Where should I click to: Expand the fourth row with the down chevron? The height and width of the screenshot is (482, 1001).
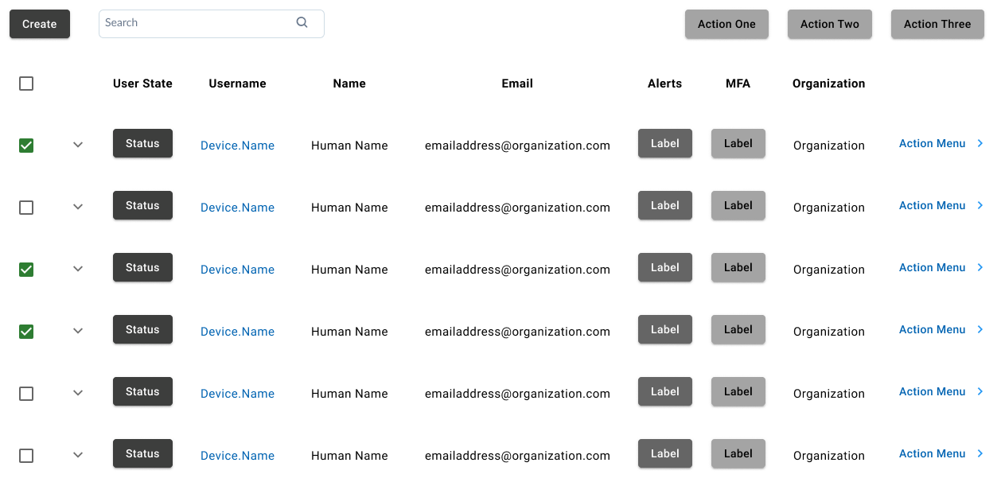[x=78, y=331]
